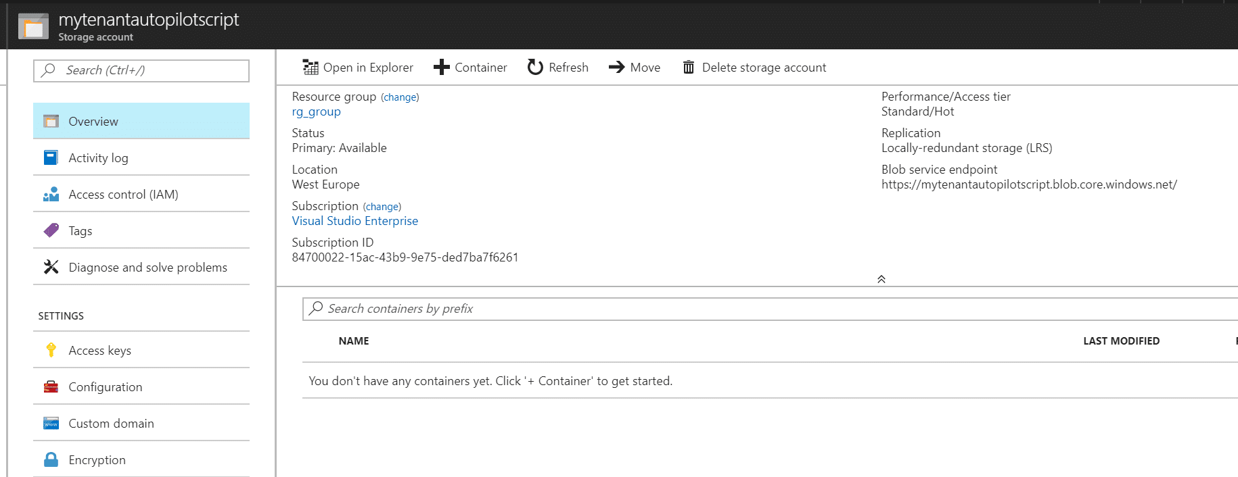Open the Visual Studio Enterprise subscription link
This screenshot has width=1238, height=477.
point(354,221)
